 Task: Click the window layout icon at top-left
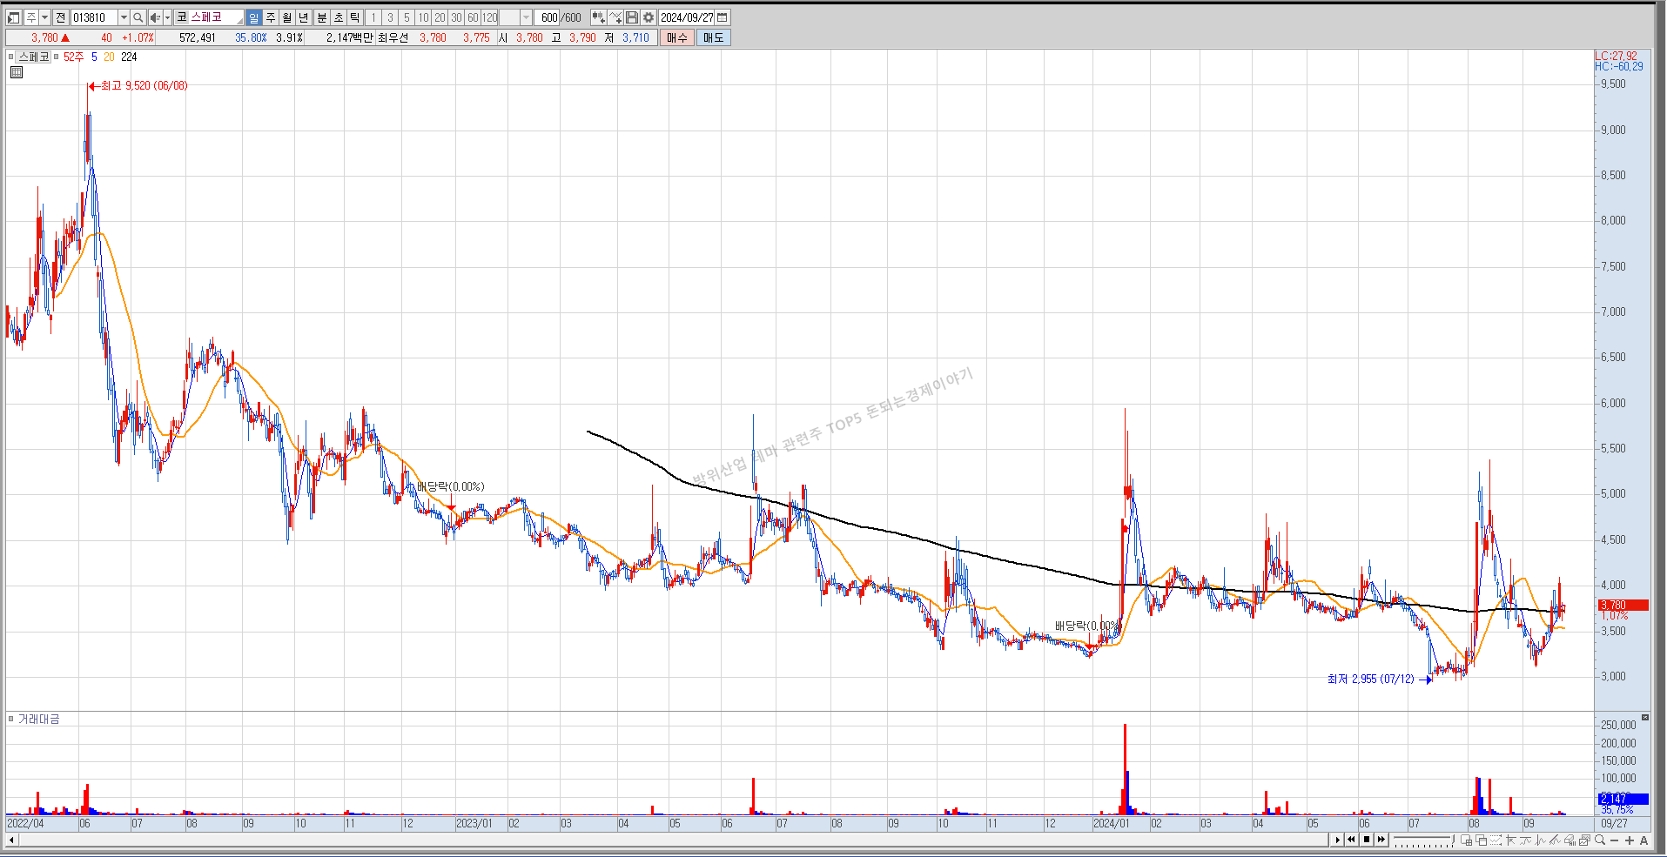(13, 17)
